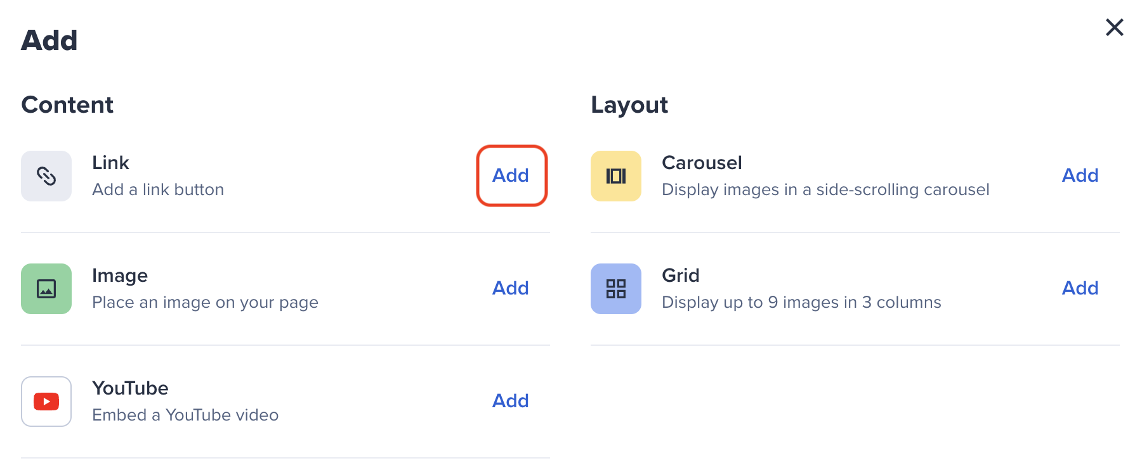Add a Carousel layout
Viewport: 1142px width, 475px height.
click(1080, 175)
